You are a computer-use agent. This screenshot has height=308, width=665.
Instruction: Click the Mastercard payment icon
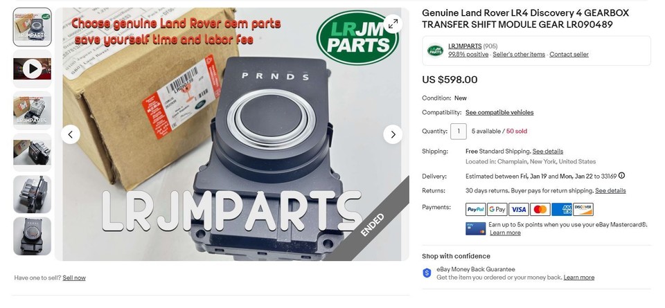click(x=540, y=209)
